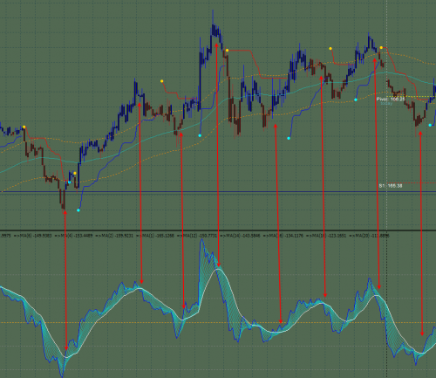Click yellow signal dot after the highest price peak

[227, 51]
